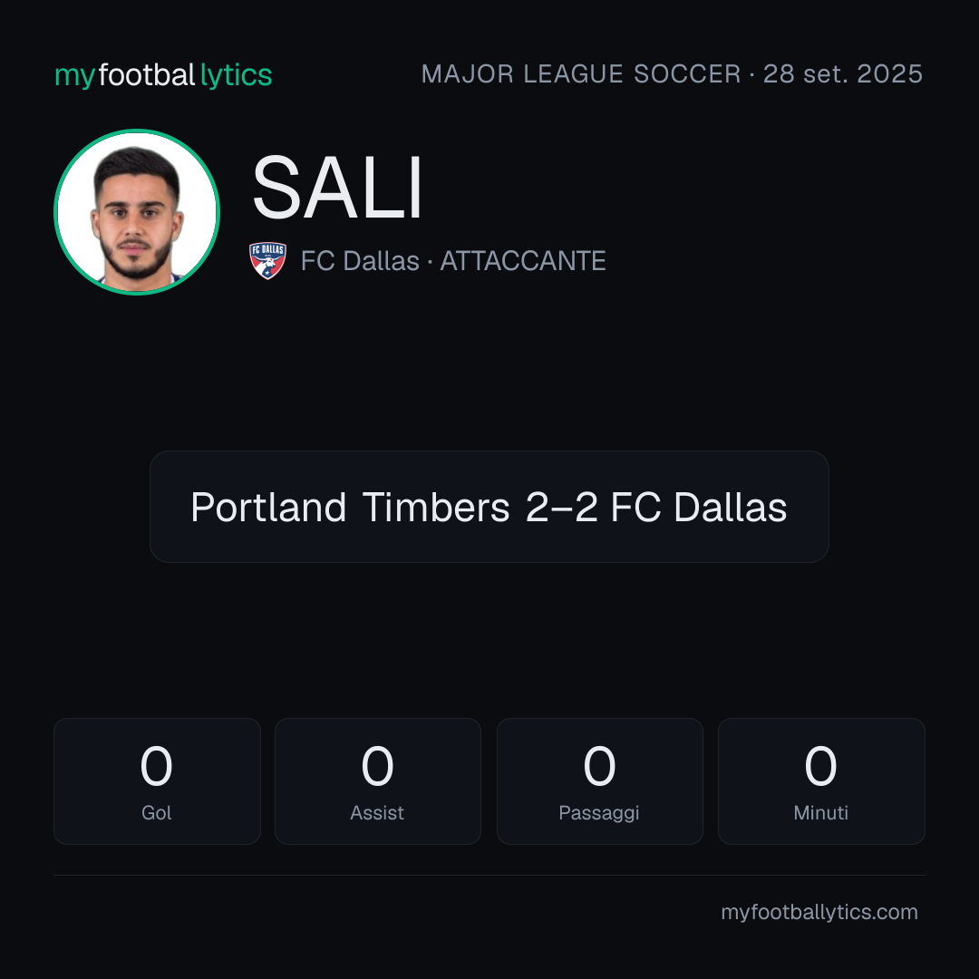
Task: Open the player headshot photo
Action: point(137,212)
